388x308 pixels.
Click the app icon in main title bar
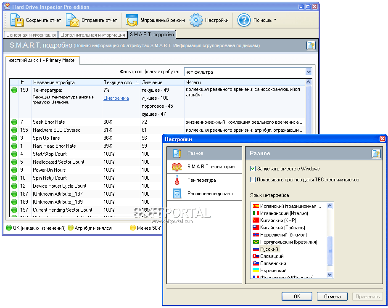[7, 7]
